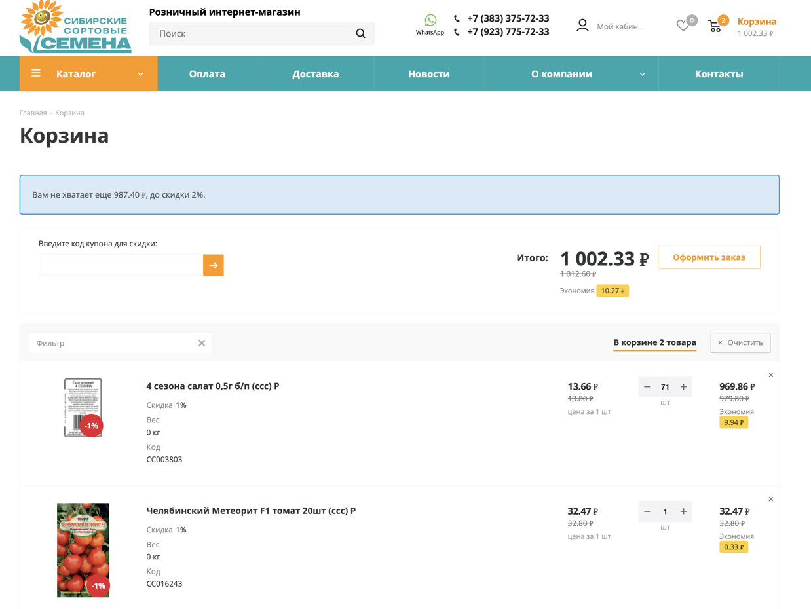Clear the filter field with X icon
The height and width of the screenshot is (609, 811).
point(202,343)
